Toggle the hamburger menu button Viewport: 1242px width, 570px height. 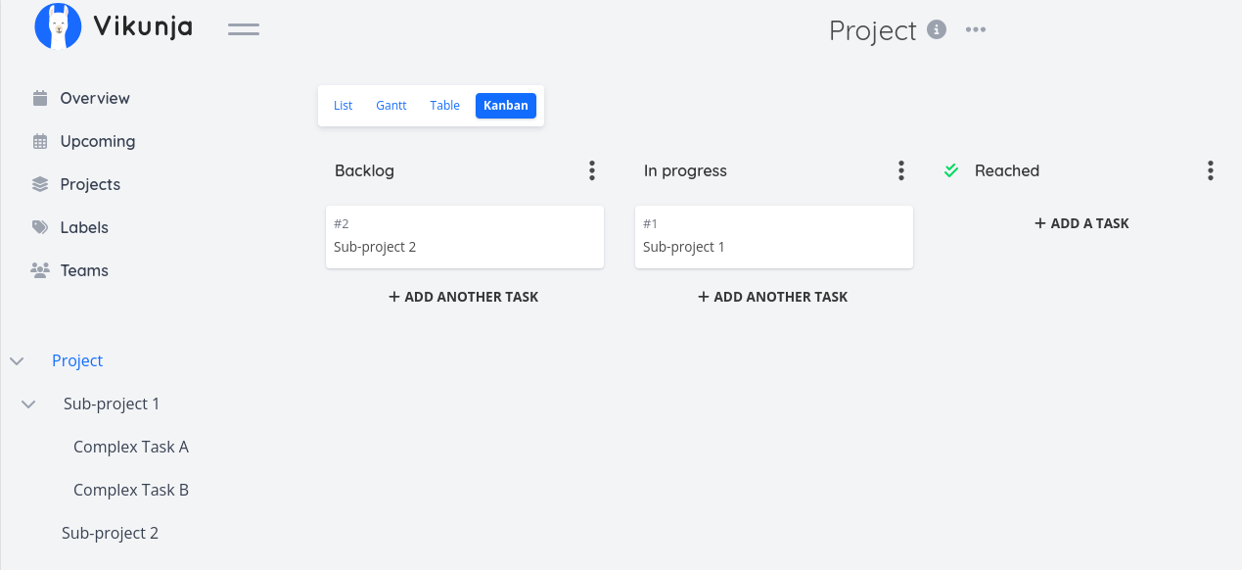pos(244,29)
